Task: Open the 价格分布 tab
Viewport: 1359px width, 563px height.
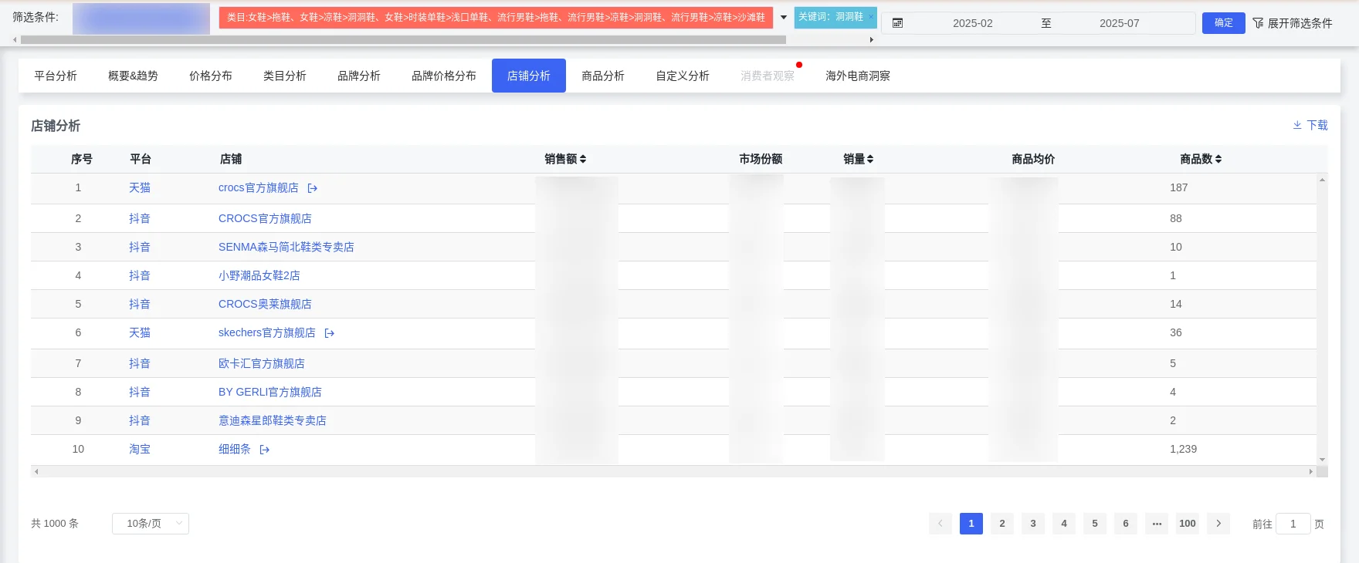Action: coord(211,76)
